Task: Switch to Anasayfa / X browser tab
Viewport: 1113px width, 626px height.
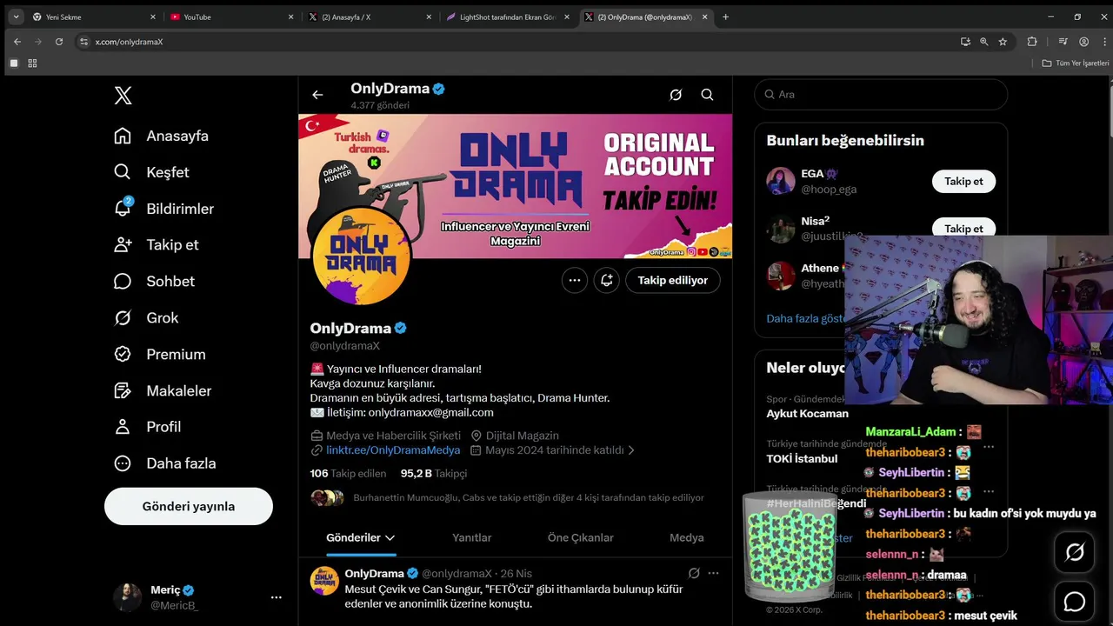Action: click(x=370, y=17)
